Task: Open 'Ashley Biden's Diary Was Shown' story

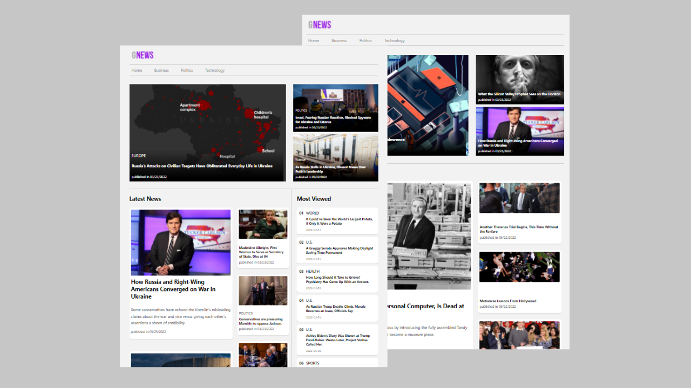Action: [338, 340]
